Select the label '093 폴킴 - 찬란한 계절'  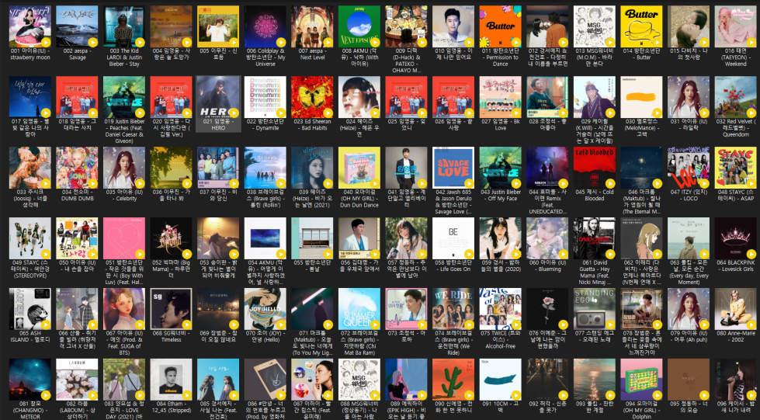(x=594, y=407)
